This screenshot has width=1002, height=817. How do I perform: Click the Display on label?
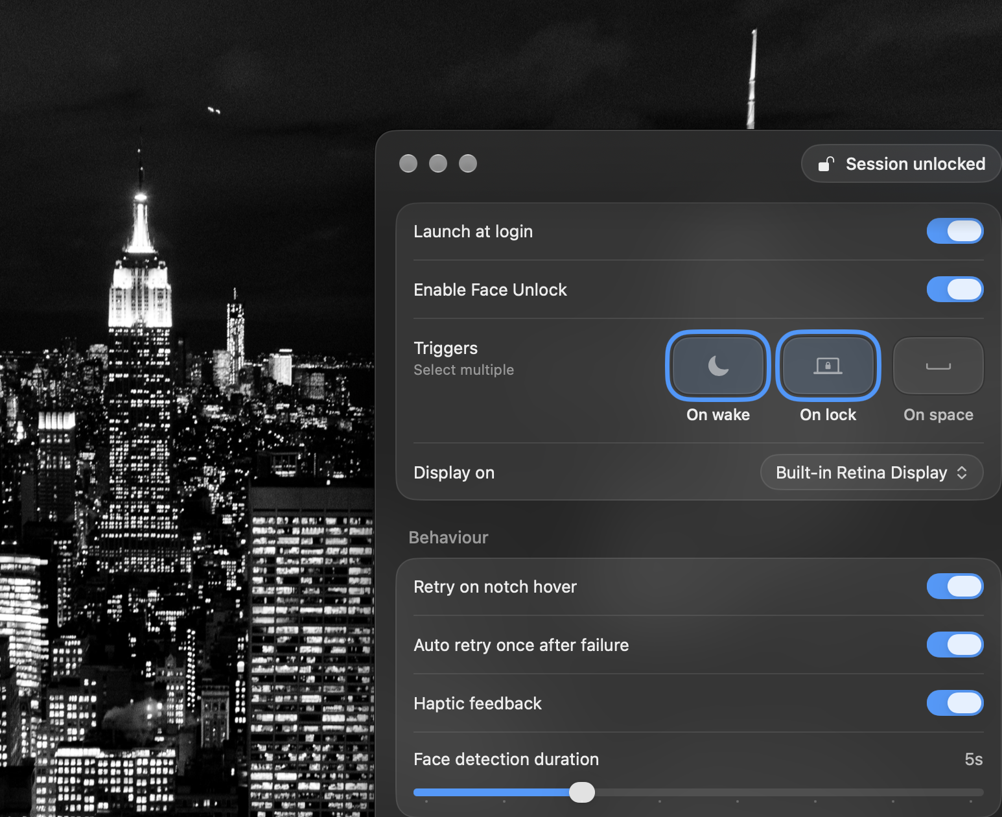(454, 473)
